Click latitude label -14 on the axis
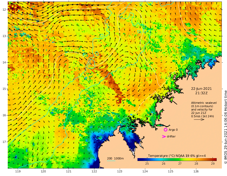Image resolution: width=227 pixels, height=176 pixels. [4, 62]
